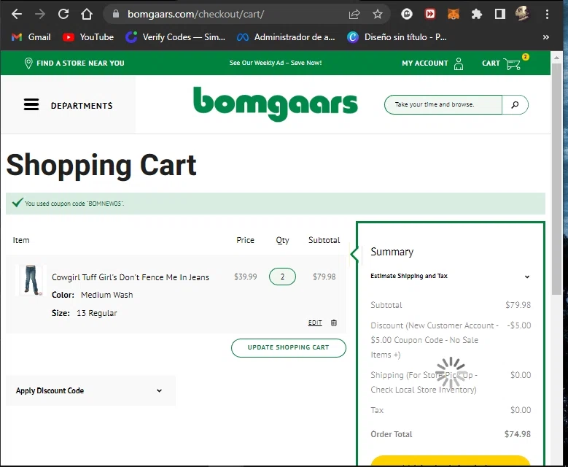568x467 pixels.
Task: Go back using the browser back arrow
Action: coord(17,14)
